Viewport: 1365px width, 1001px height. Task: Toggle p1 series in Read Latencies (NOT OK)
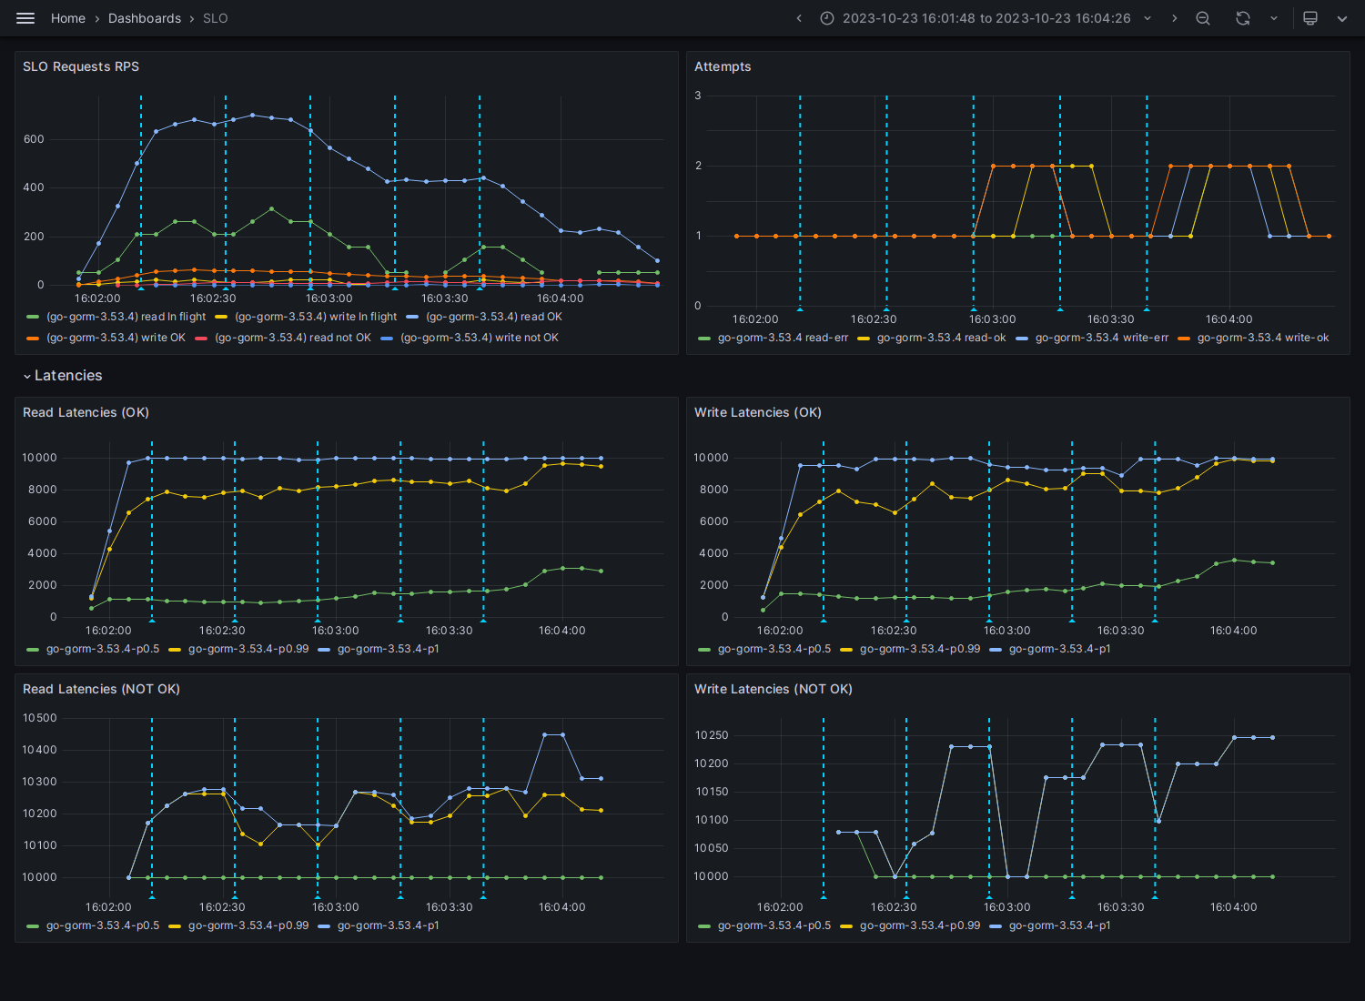[389, 925]
